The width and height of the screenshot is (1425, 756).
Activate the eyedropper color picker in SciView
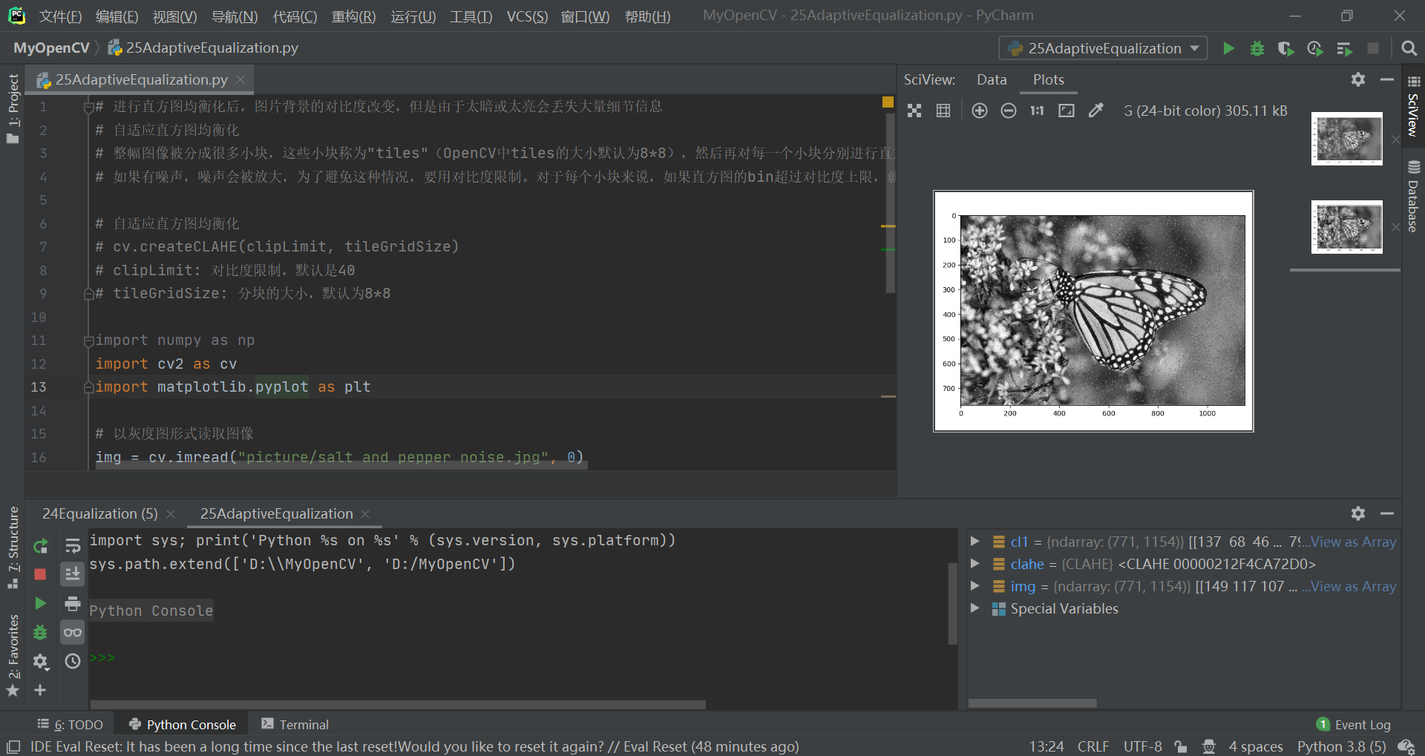(x=1096, y=110)
